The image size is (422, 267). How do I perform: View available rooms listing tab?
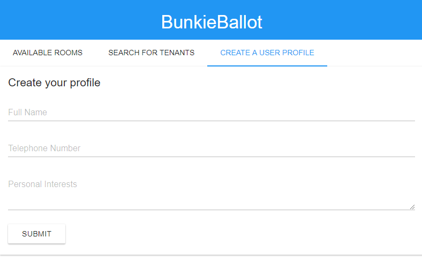[48, 53]
